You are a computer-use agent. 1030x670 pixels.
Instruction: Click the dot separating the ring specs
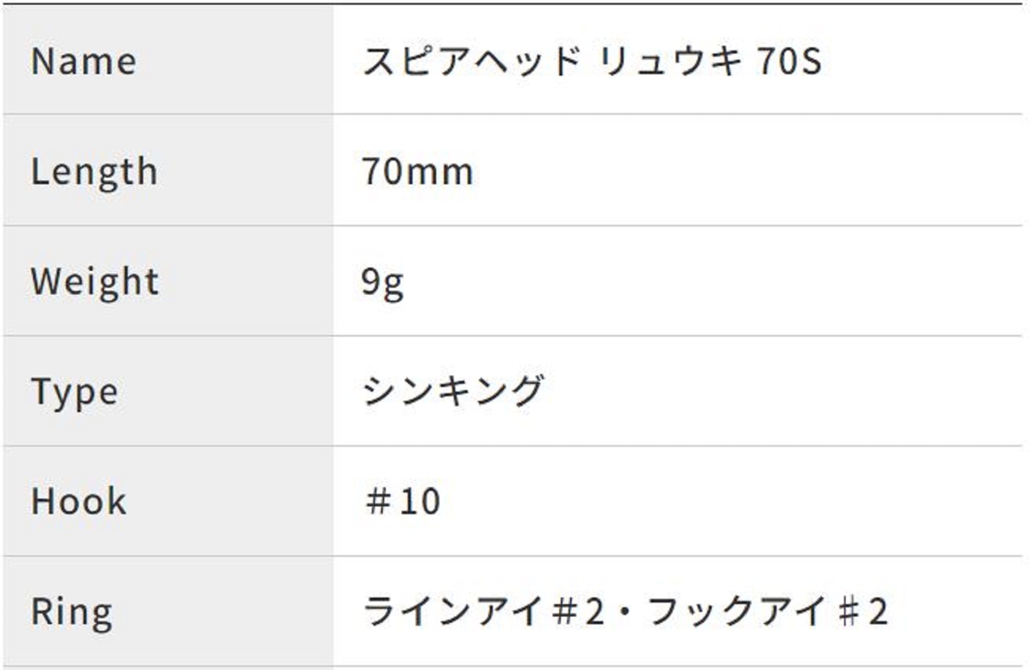coord(626,612)
